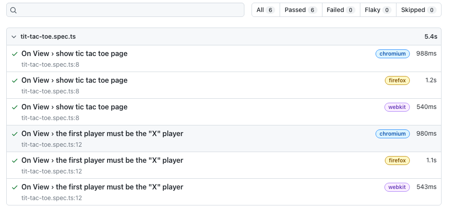Click green checkmark of chromium show tic tac toe test
This screenshot has width=450, height=213.
15,54
